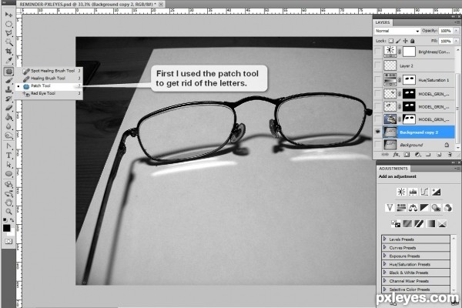
Task: Expand Curves Presets
Action: [x=384, y=247]
